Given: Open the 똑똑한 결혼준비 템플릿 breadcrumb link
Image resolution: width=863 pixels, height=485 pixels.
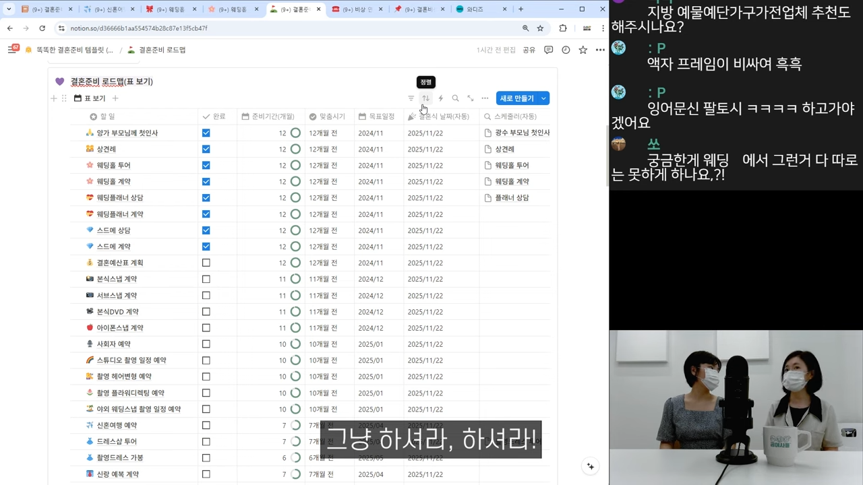Looking at the screenshot, I should 74,49.
